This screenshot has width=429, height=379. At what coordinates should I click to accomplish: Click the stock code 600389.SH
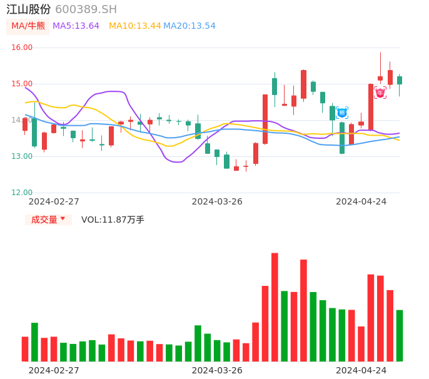click(86, 9)
